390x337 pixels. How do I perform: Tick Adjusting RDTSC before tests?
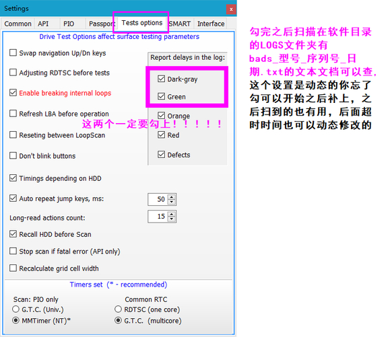(13, 72)
